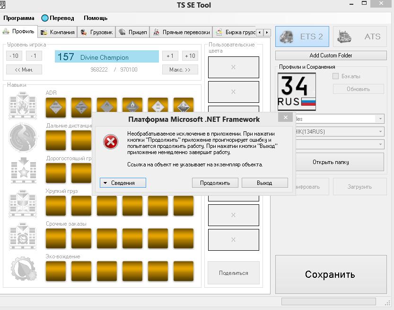Viewport: 394px width, 310px height.
Task: Increase player level with +10 button
Action: click(190, 56)
